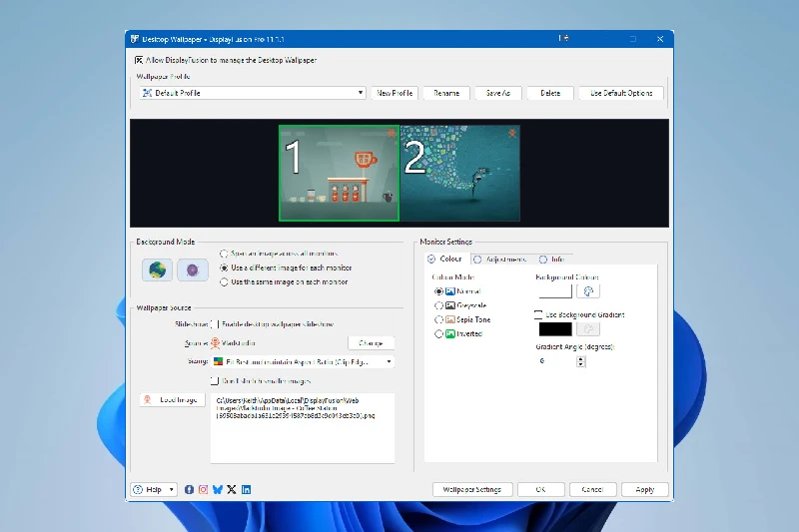Click the image file path text box
This screenshot has height=532, width=799.
pyautogui.click(x=303, y=427)
